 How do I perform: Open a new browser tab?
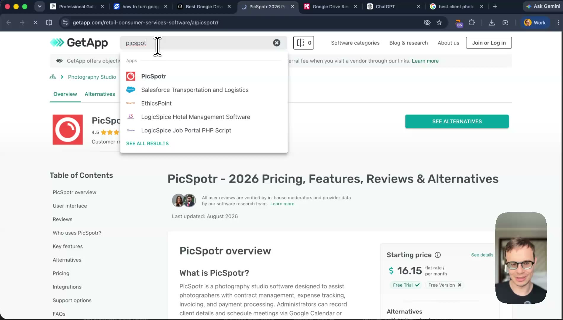(495, 6)
